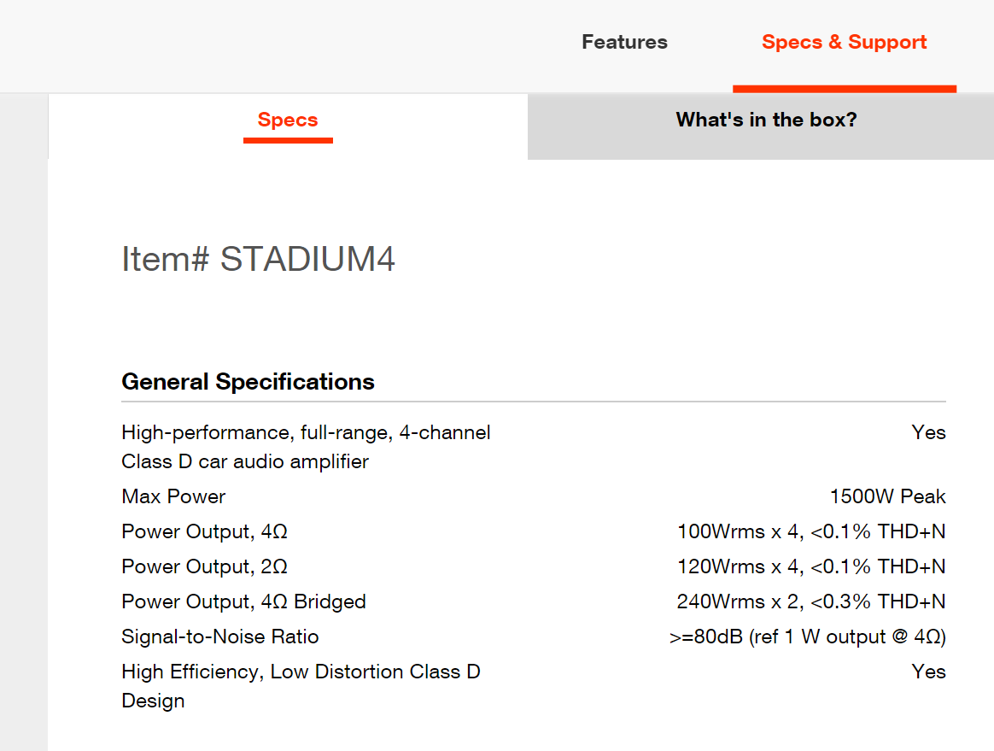This screenshot has width=994, height=751.
Task: Click the Power Output, 2Ω label
Action: pyautogui.click(x=204, y=566)
